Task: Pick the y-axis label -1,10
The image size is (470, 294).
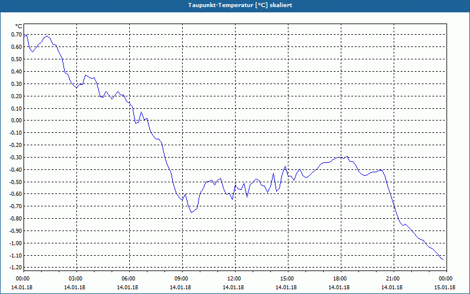Action: [x=16, y=255]
